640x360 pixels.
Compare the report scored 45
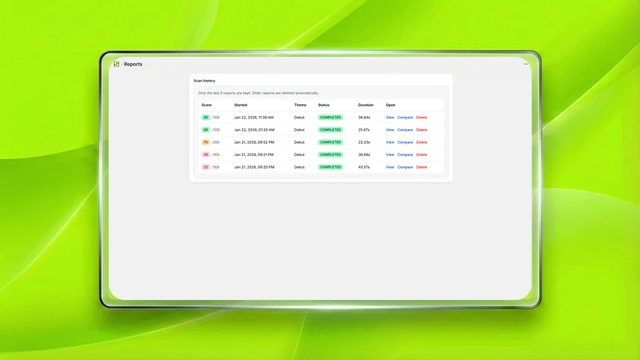[x=405, y=154]
